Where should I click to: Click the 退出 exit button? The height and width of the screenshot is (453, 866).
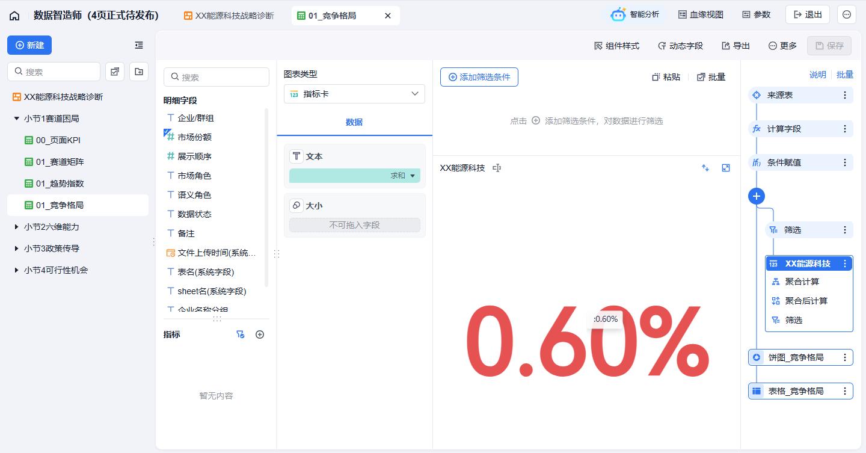pyautogui.click(x=808, y=14)
